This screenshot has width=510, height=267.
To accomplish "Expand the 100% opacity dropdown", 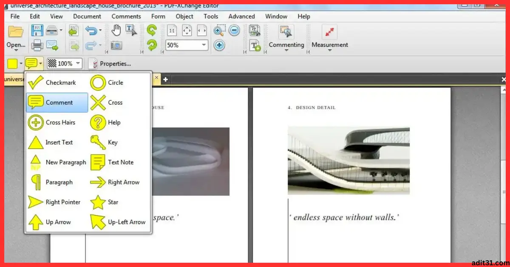I will tap(79, 63).
